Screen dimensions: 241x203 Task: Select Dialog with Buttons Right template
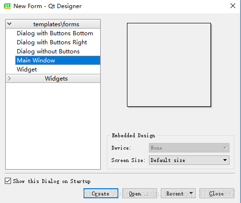click(x=52, y=42)
